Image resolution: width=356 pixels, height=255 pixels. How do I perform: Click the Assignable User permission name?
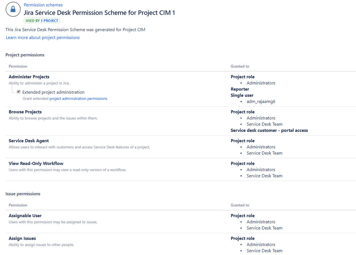coord(25,216)
